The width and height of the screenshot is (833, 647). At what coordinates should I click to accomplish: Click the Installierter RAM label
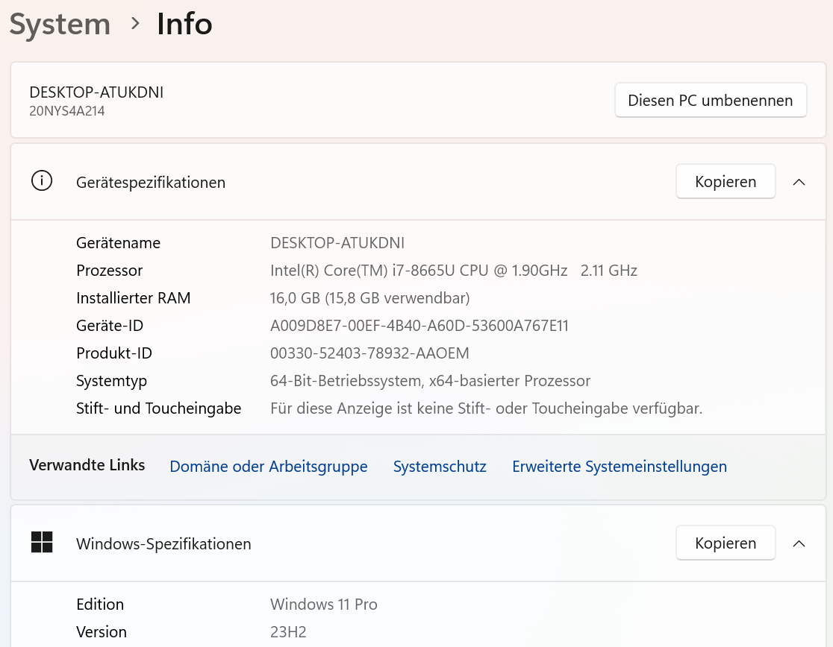(x=134, y=298)
